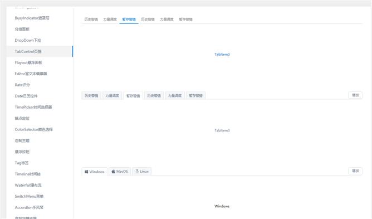This screenshot has width=372, height=219.
Task: Switch to the MacOS tab
Action: pos(120,172)
